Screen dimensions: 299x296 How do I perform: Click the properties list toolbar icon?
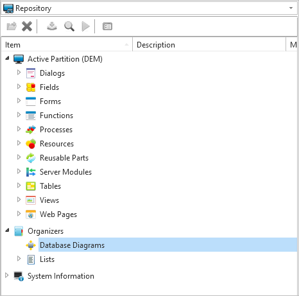click(x=107, y=26)
